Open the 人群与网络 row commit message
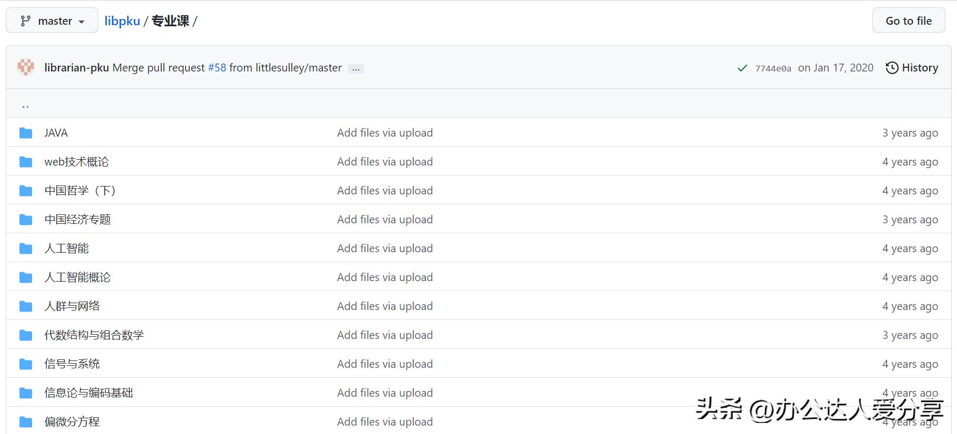Viewport: 957px width, 434px height. point(385,306)
